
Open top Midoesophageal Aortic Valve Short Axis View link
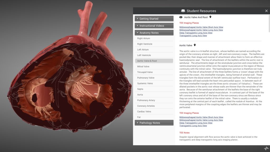(x=201, y=27)
